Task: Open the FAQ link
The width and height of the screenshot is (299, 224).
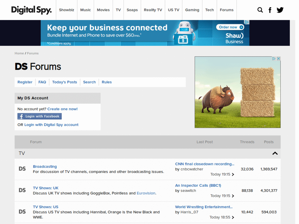Action: coord(42,82)
